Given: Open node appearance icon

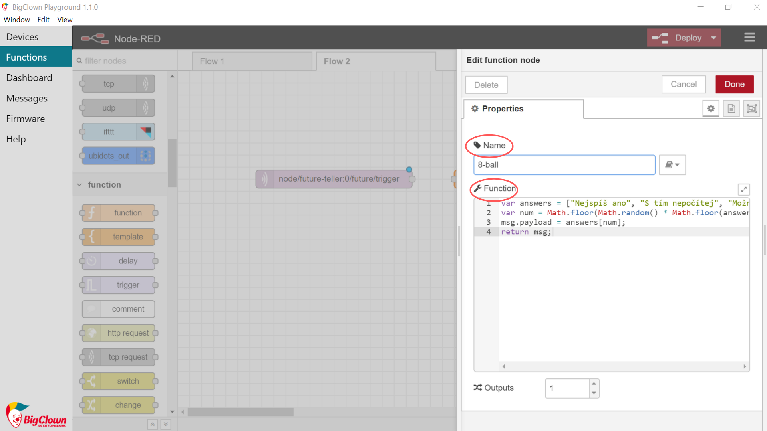Looking at the screenshot, I should pos(752,109).
